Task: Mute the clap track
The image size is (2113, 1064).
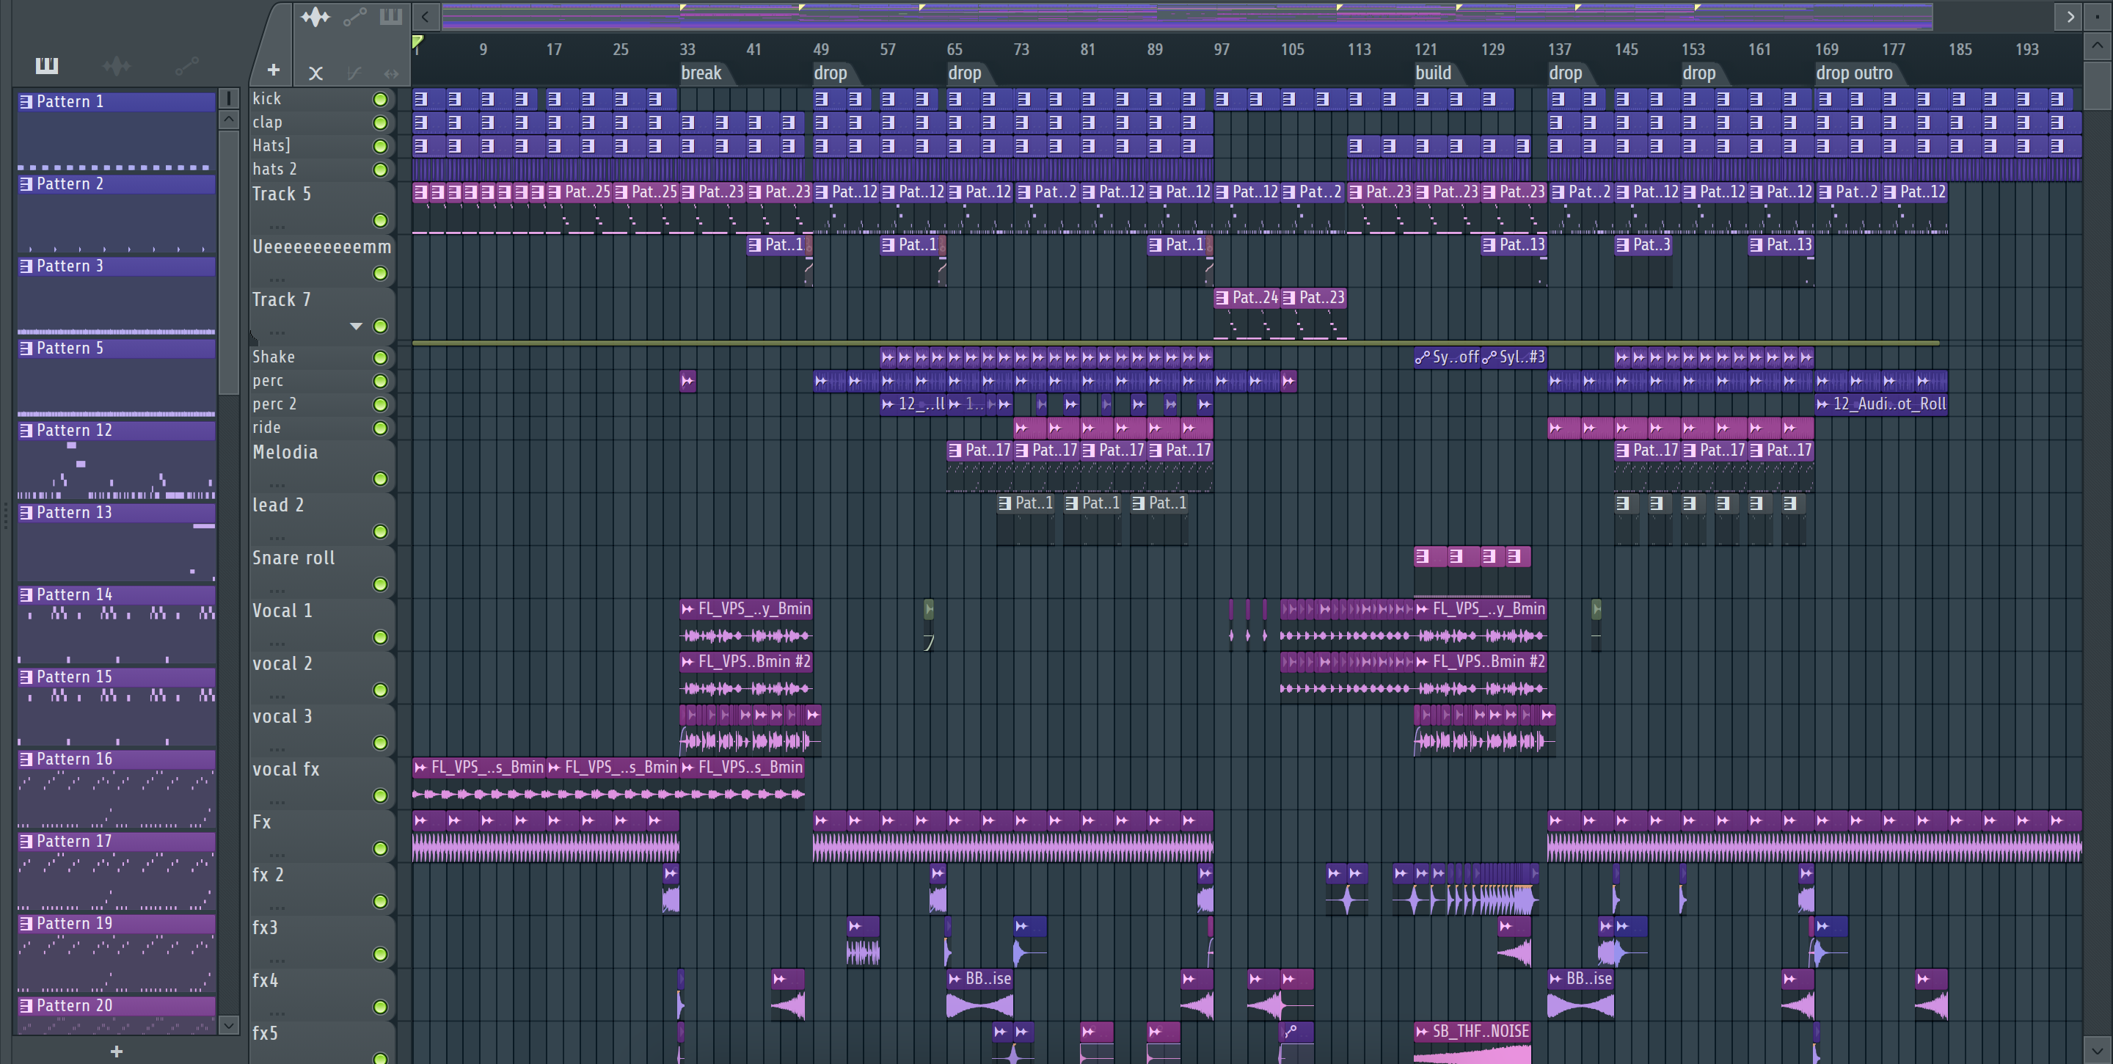Action: pos(380,123)
